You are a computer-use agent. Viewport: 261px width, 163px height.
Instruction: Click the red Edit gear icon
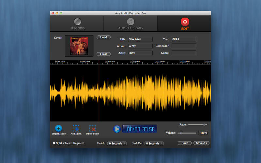(185, 22)
